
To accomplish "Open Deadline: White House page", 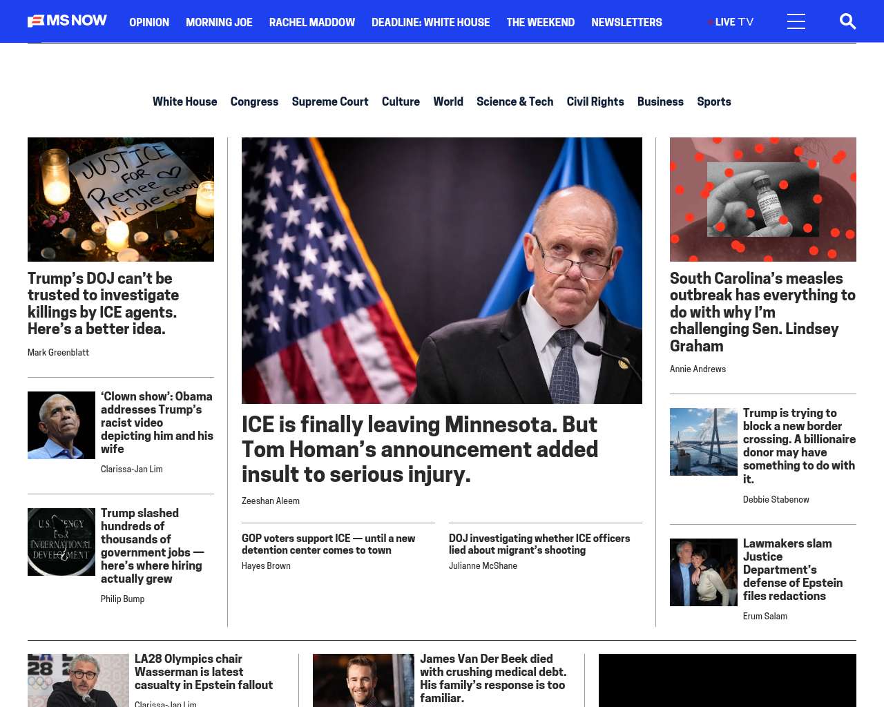I will (x=430, y=22).
